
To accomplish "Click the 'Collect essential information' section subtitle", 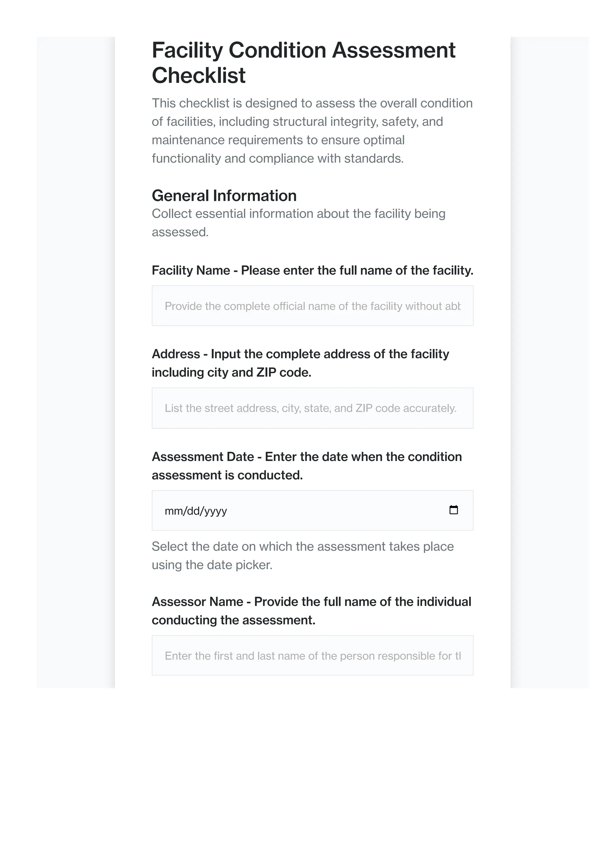I will [299, 223].
